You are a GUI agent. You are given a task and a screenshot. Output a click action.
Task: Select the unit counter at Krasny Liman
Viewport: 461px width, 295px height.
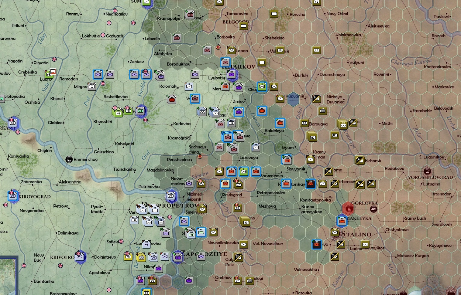(310, 159)
